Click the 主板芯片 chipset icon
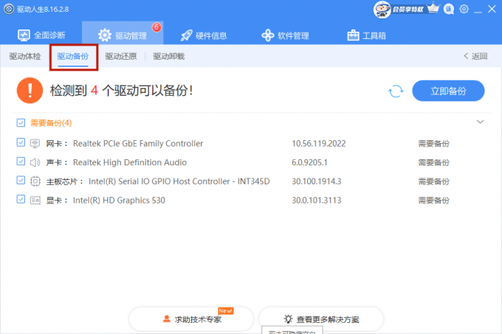 click(35, 181)
